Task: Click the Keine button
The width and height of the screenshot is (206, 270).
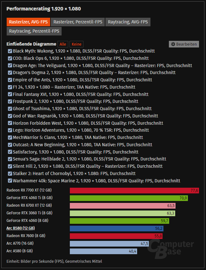Action: [76, 44]
